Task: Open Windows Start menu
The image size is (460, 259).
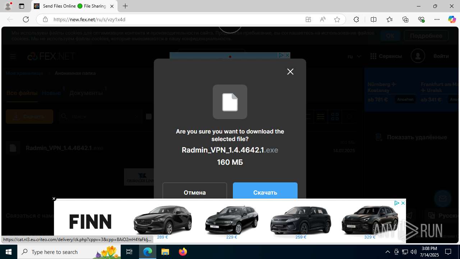Action: pos(9,252)
